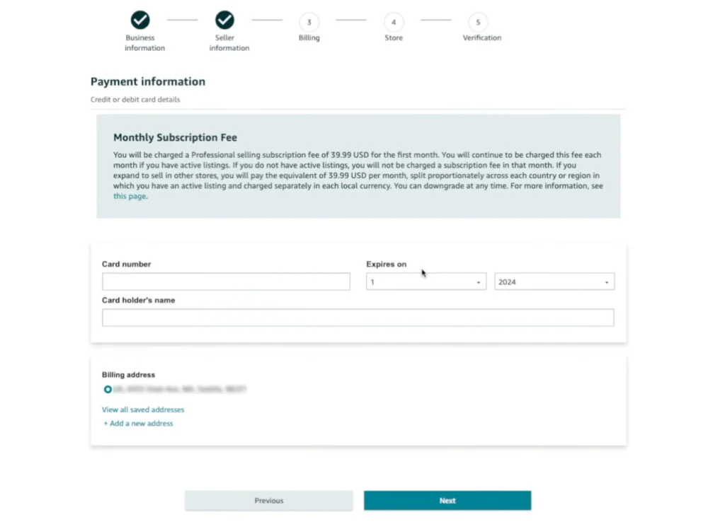Click the Next button
Image resolution: width=725 pixels, height=527 pixels.
[x=447, y=500]
